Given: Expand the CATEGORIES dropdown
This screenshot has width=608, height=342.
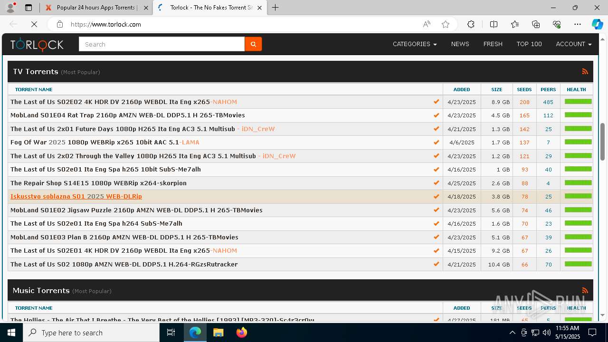Looking at the screenshot, I should point(415,44).
